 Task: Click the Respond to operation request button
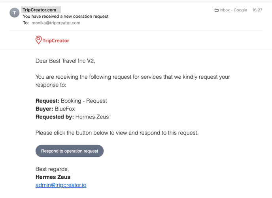coord(70,151)
